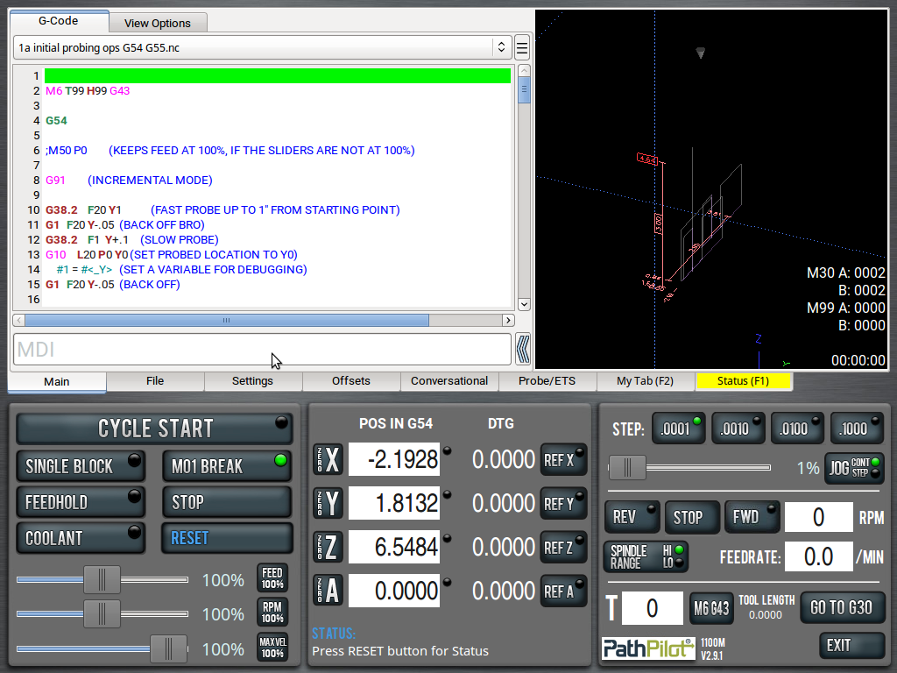Toggle JOG continuous/step mode
This screenshot has height=673, width=897.
coord(855,468)
